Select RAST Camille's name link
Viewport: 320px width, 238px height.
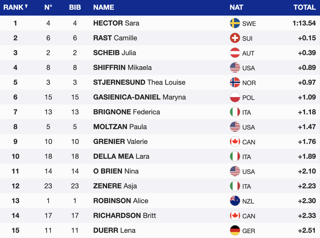tap(115, 38)
